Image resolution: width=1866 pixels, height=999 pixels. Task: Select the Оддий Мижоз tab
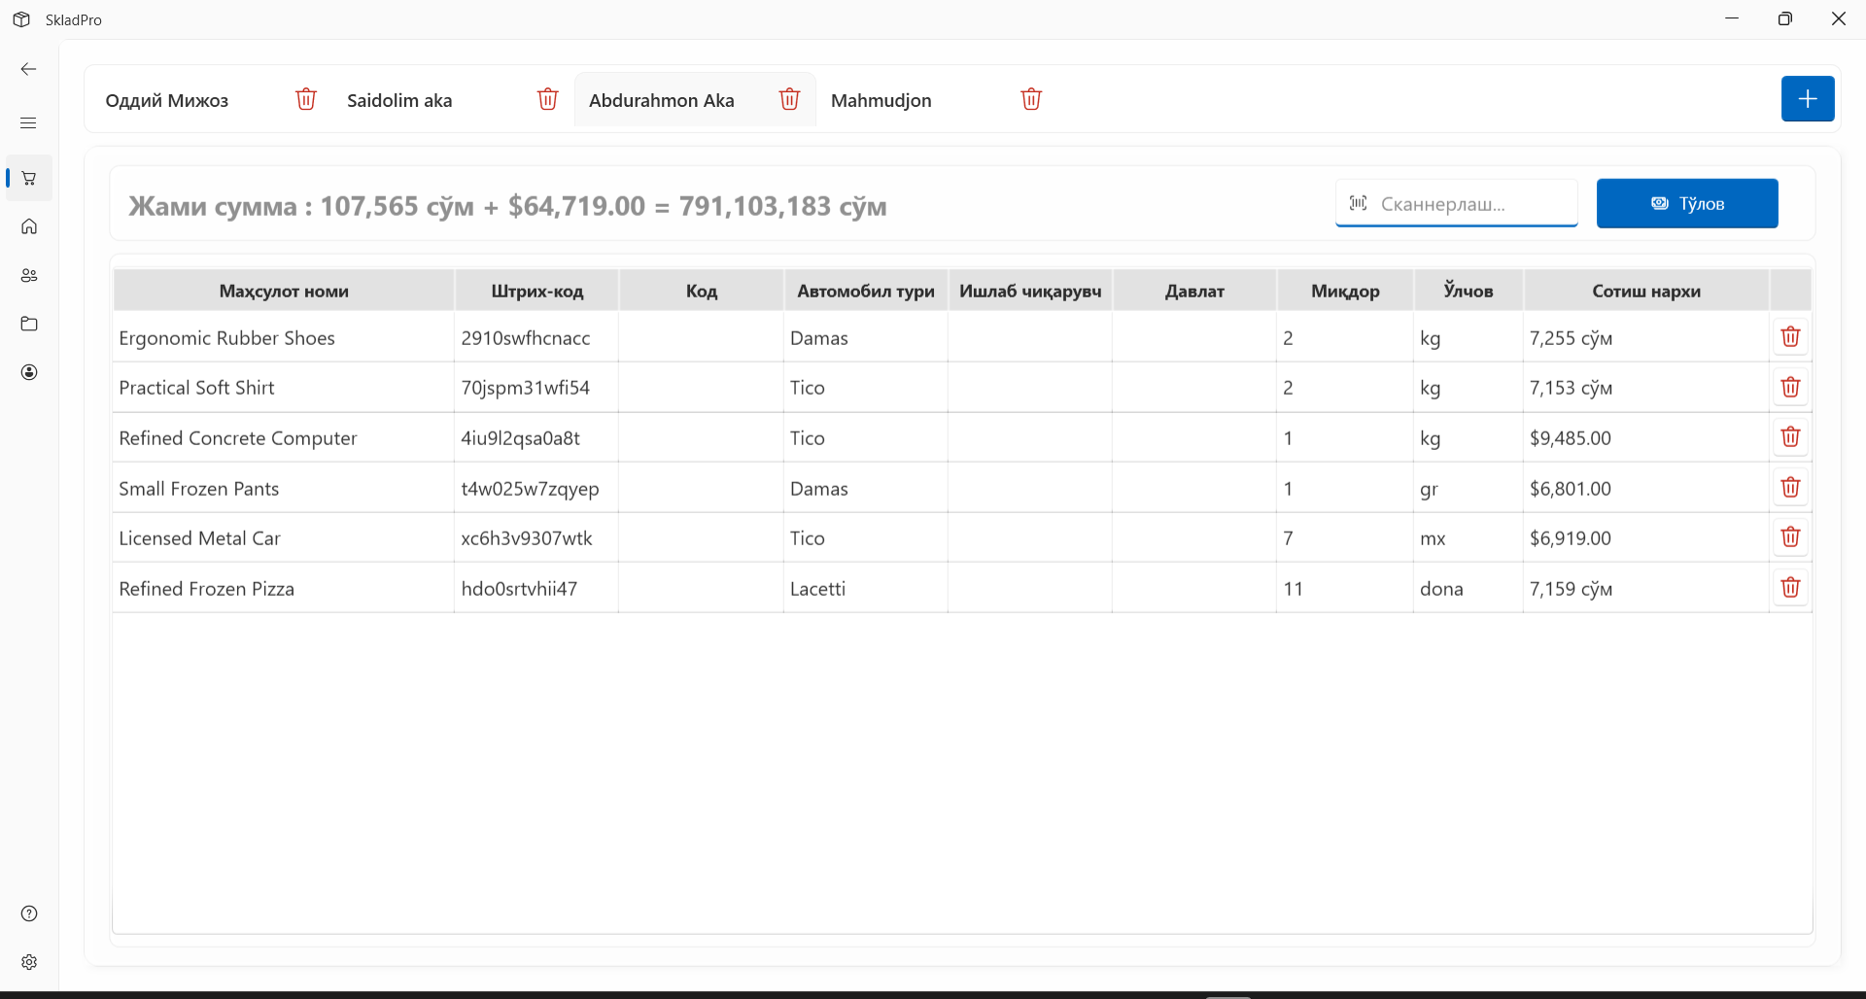coord(167,100)
